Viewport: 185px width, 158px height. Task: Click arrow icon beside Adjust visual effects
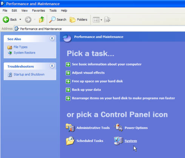[x=68, y=73]
